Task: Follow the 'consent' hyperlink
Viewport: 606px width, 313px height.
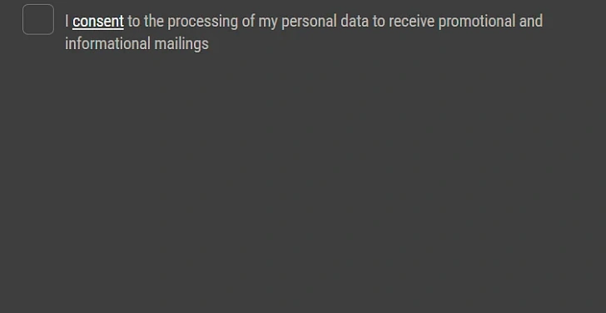Action: [x=98, y=22]
